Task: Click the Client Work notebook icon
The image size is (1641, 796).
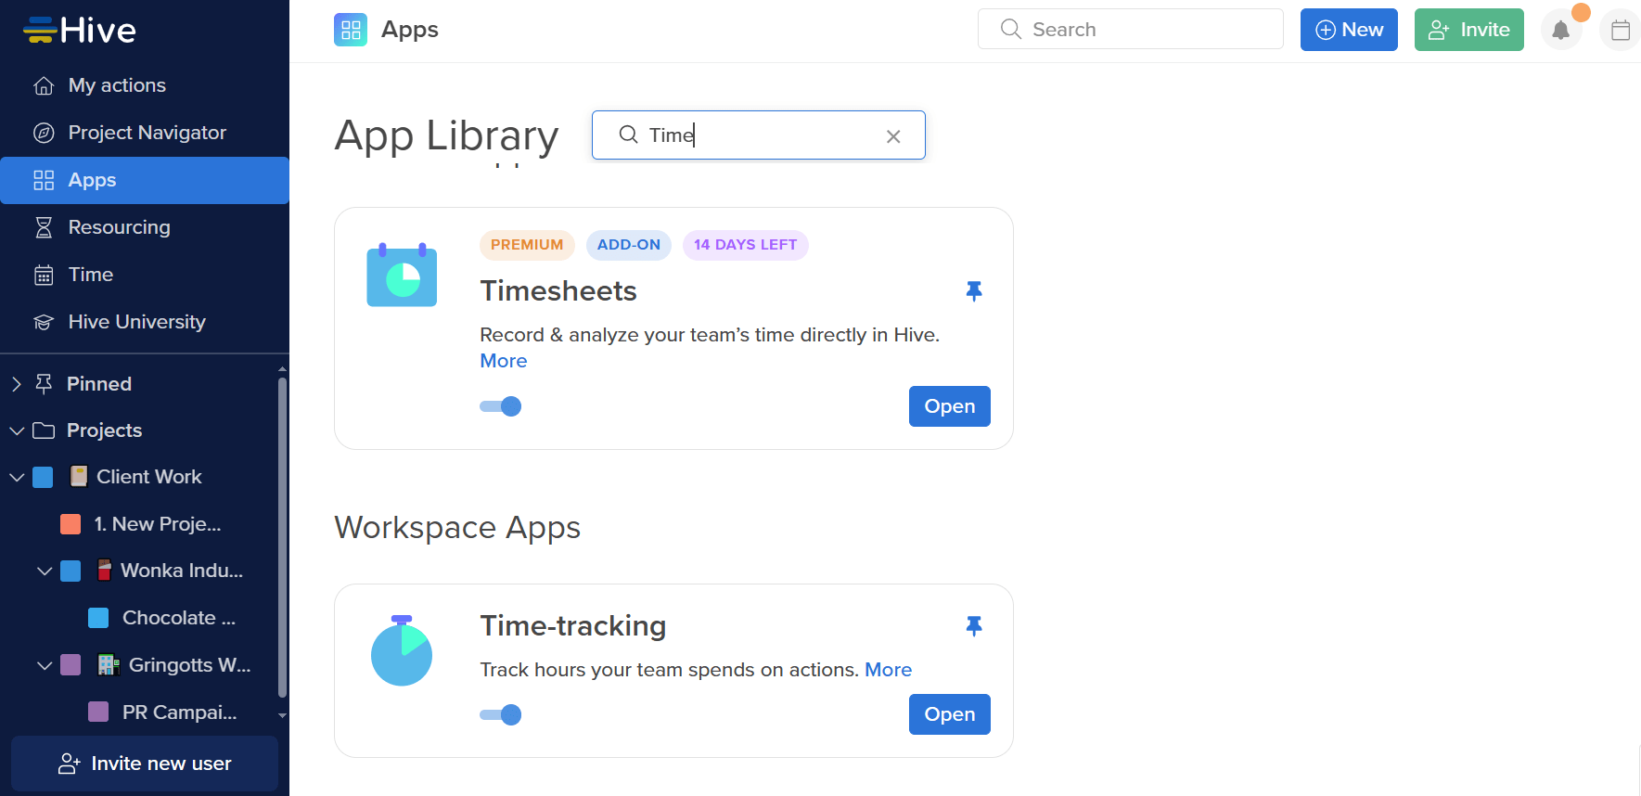Action: (x=79, y=477)
